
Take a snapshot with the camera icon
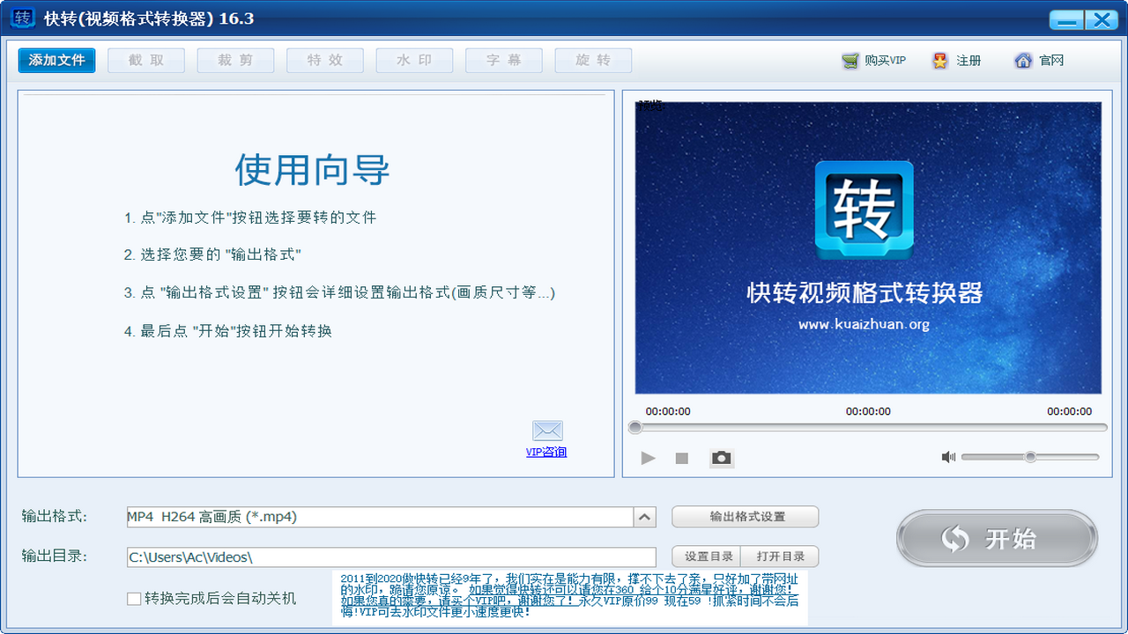point(721,458)
